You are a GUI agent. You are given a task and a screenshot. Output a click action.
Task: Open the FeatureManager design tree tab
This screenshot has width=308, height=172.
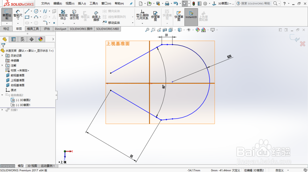coord(5,39)
